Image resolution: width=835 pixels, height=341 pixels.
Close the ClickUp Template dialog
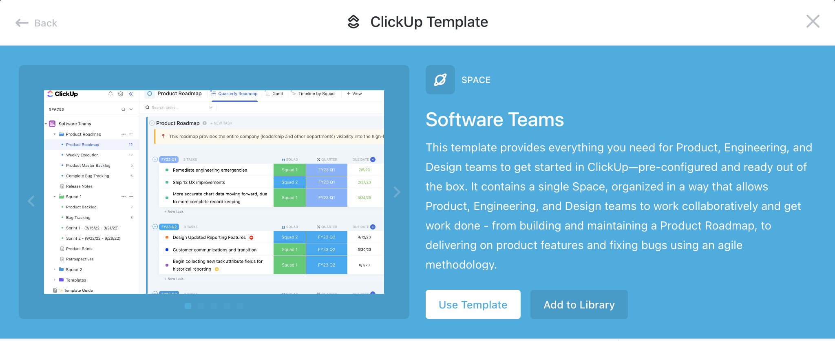[x=813, y=21]
